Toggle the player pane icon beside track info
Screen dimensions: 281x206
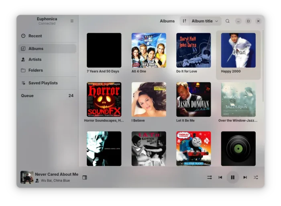coord(85,177)
